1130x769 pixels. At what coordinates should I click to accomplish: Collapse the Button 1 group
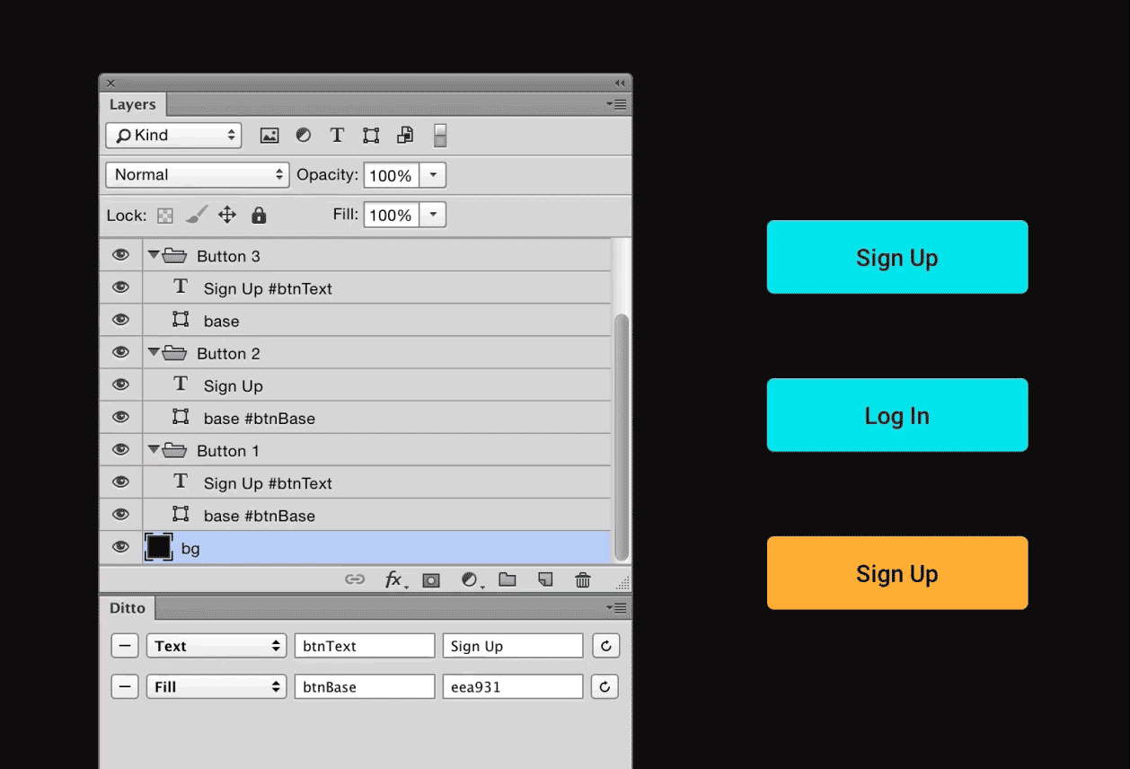tap(154, 450)
